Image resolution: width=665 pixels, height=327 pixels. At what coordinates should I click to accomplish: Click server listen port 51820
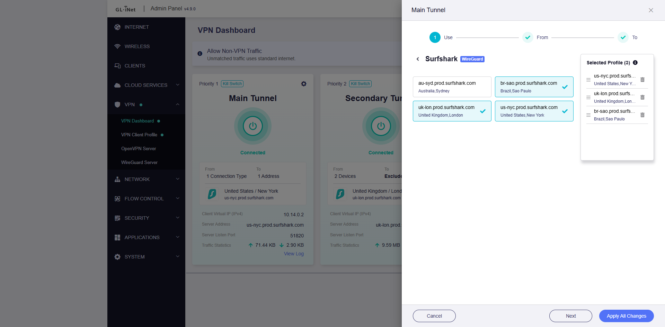click(297, 236)
